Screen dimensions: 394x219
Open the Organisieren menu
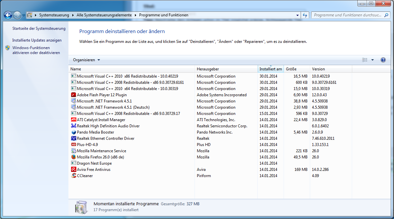[86, 60]
